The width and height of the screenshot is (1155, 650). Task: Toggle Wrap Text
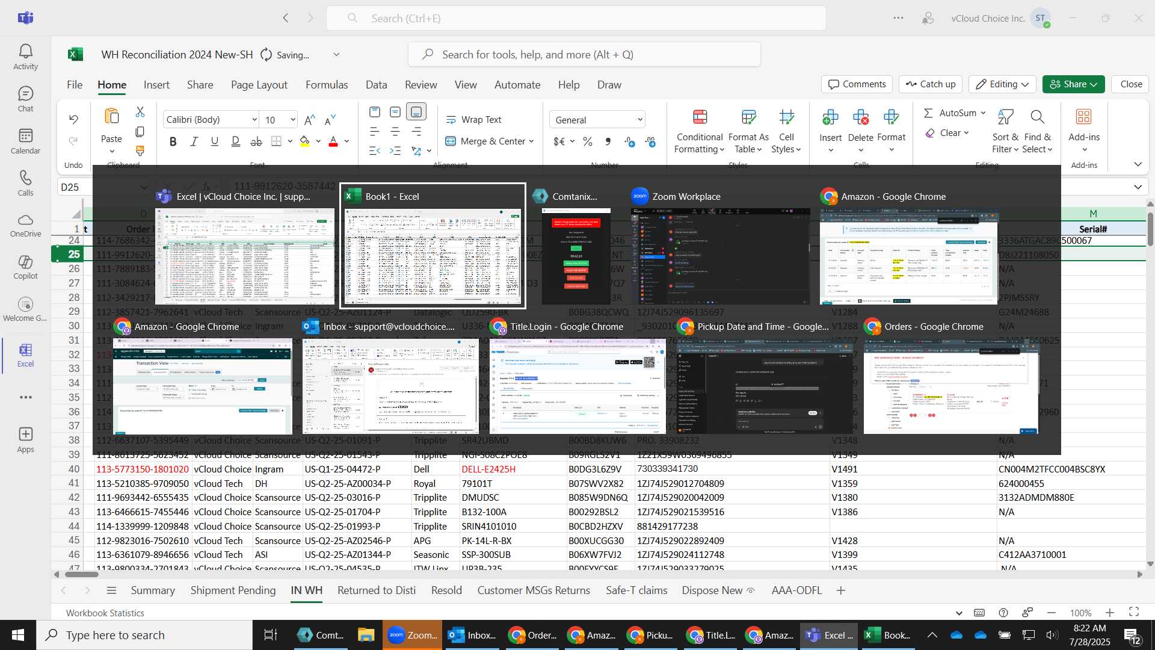(473, 120)
